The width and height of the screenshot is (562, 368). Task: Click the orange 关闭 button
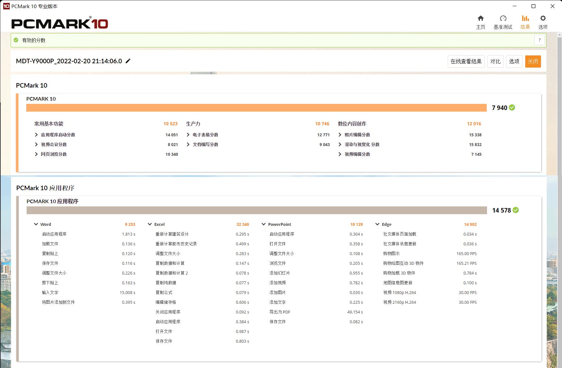point(533,61)
